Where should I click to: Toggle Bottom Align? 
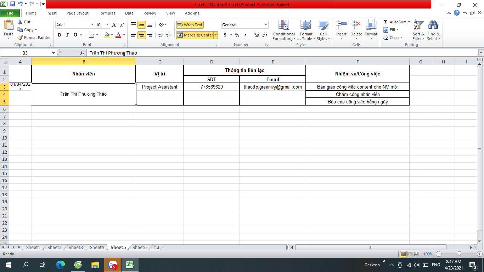coord(150,25)
